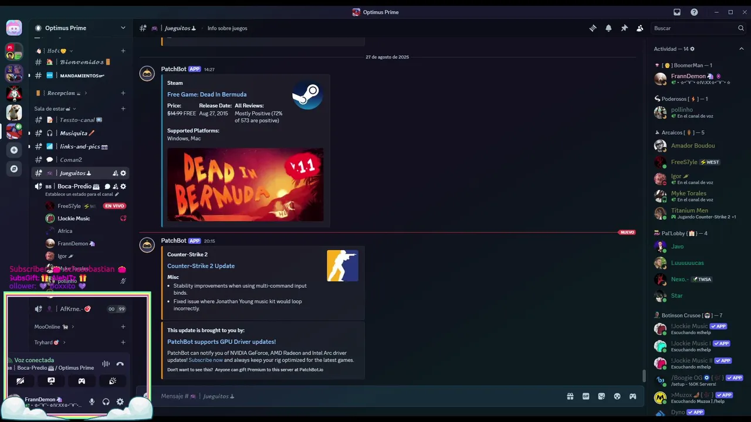751x422 pixels.
Task: Open Discover servers compass icon
Action: pyautogui.click(x=14, y=169)
